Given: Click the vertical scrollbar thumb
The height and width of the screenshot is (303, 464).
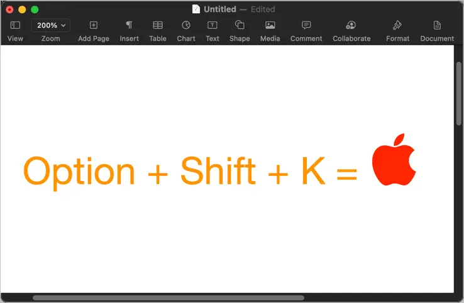Looking at the screenshot, I should pyautogui.click(x=459, y=94).
